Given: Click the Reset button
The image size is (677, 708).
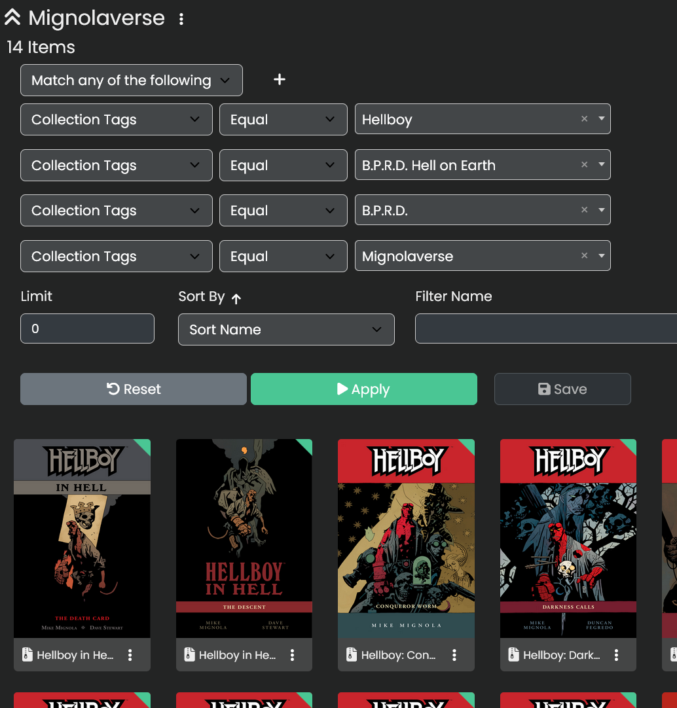Looking at the screenshot, I should tap(134, 389).
